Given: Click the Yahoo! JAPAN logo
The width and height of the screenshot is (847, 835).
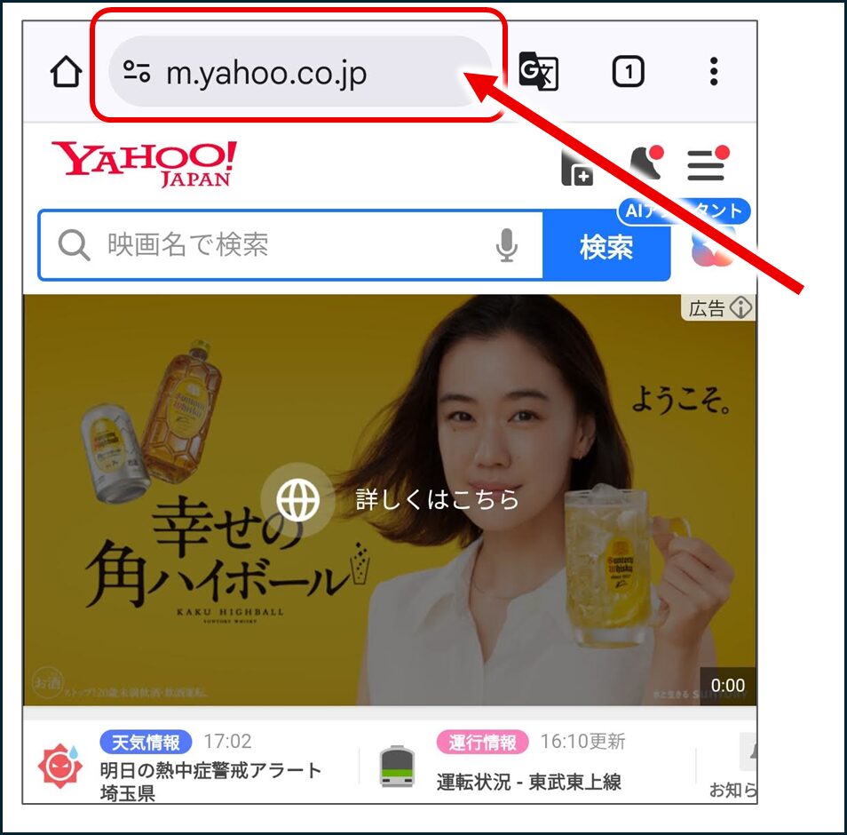Looking at the screenshot, I should point(144,163).
